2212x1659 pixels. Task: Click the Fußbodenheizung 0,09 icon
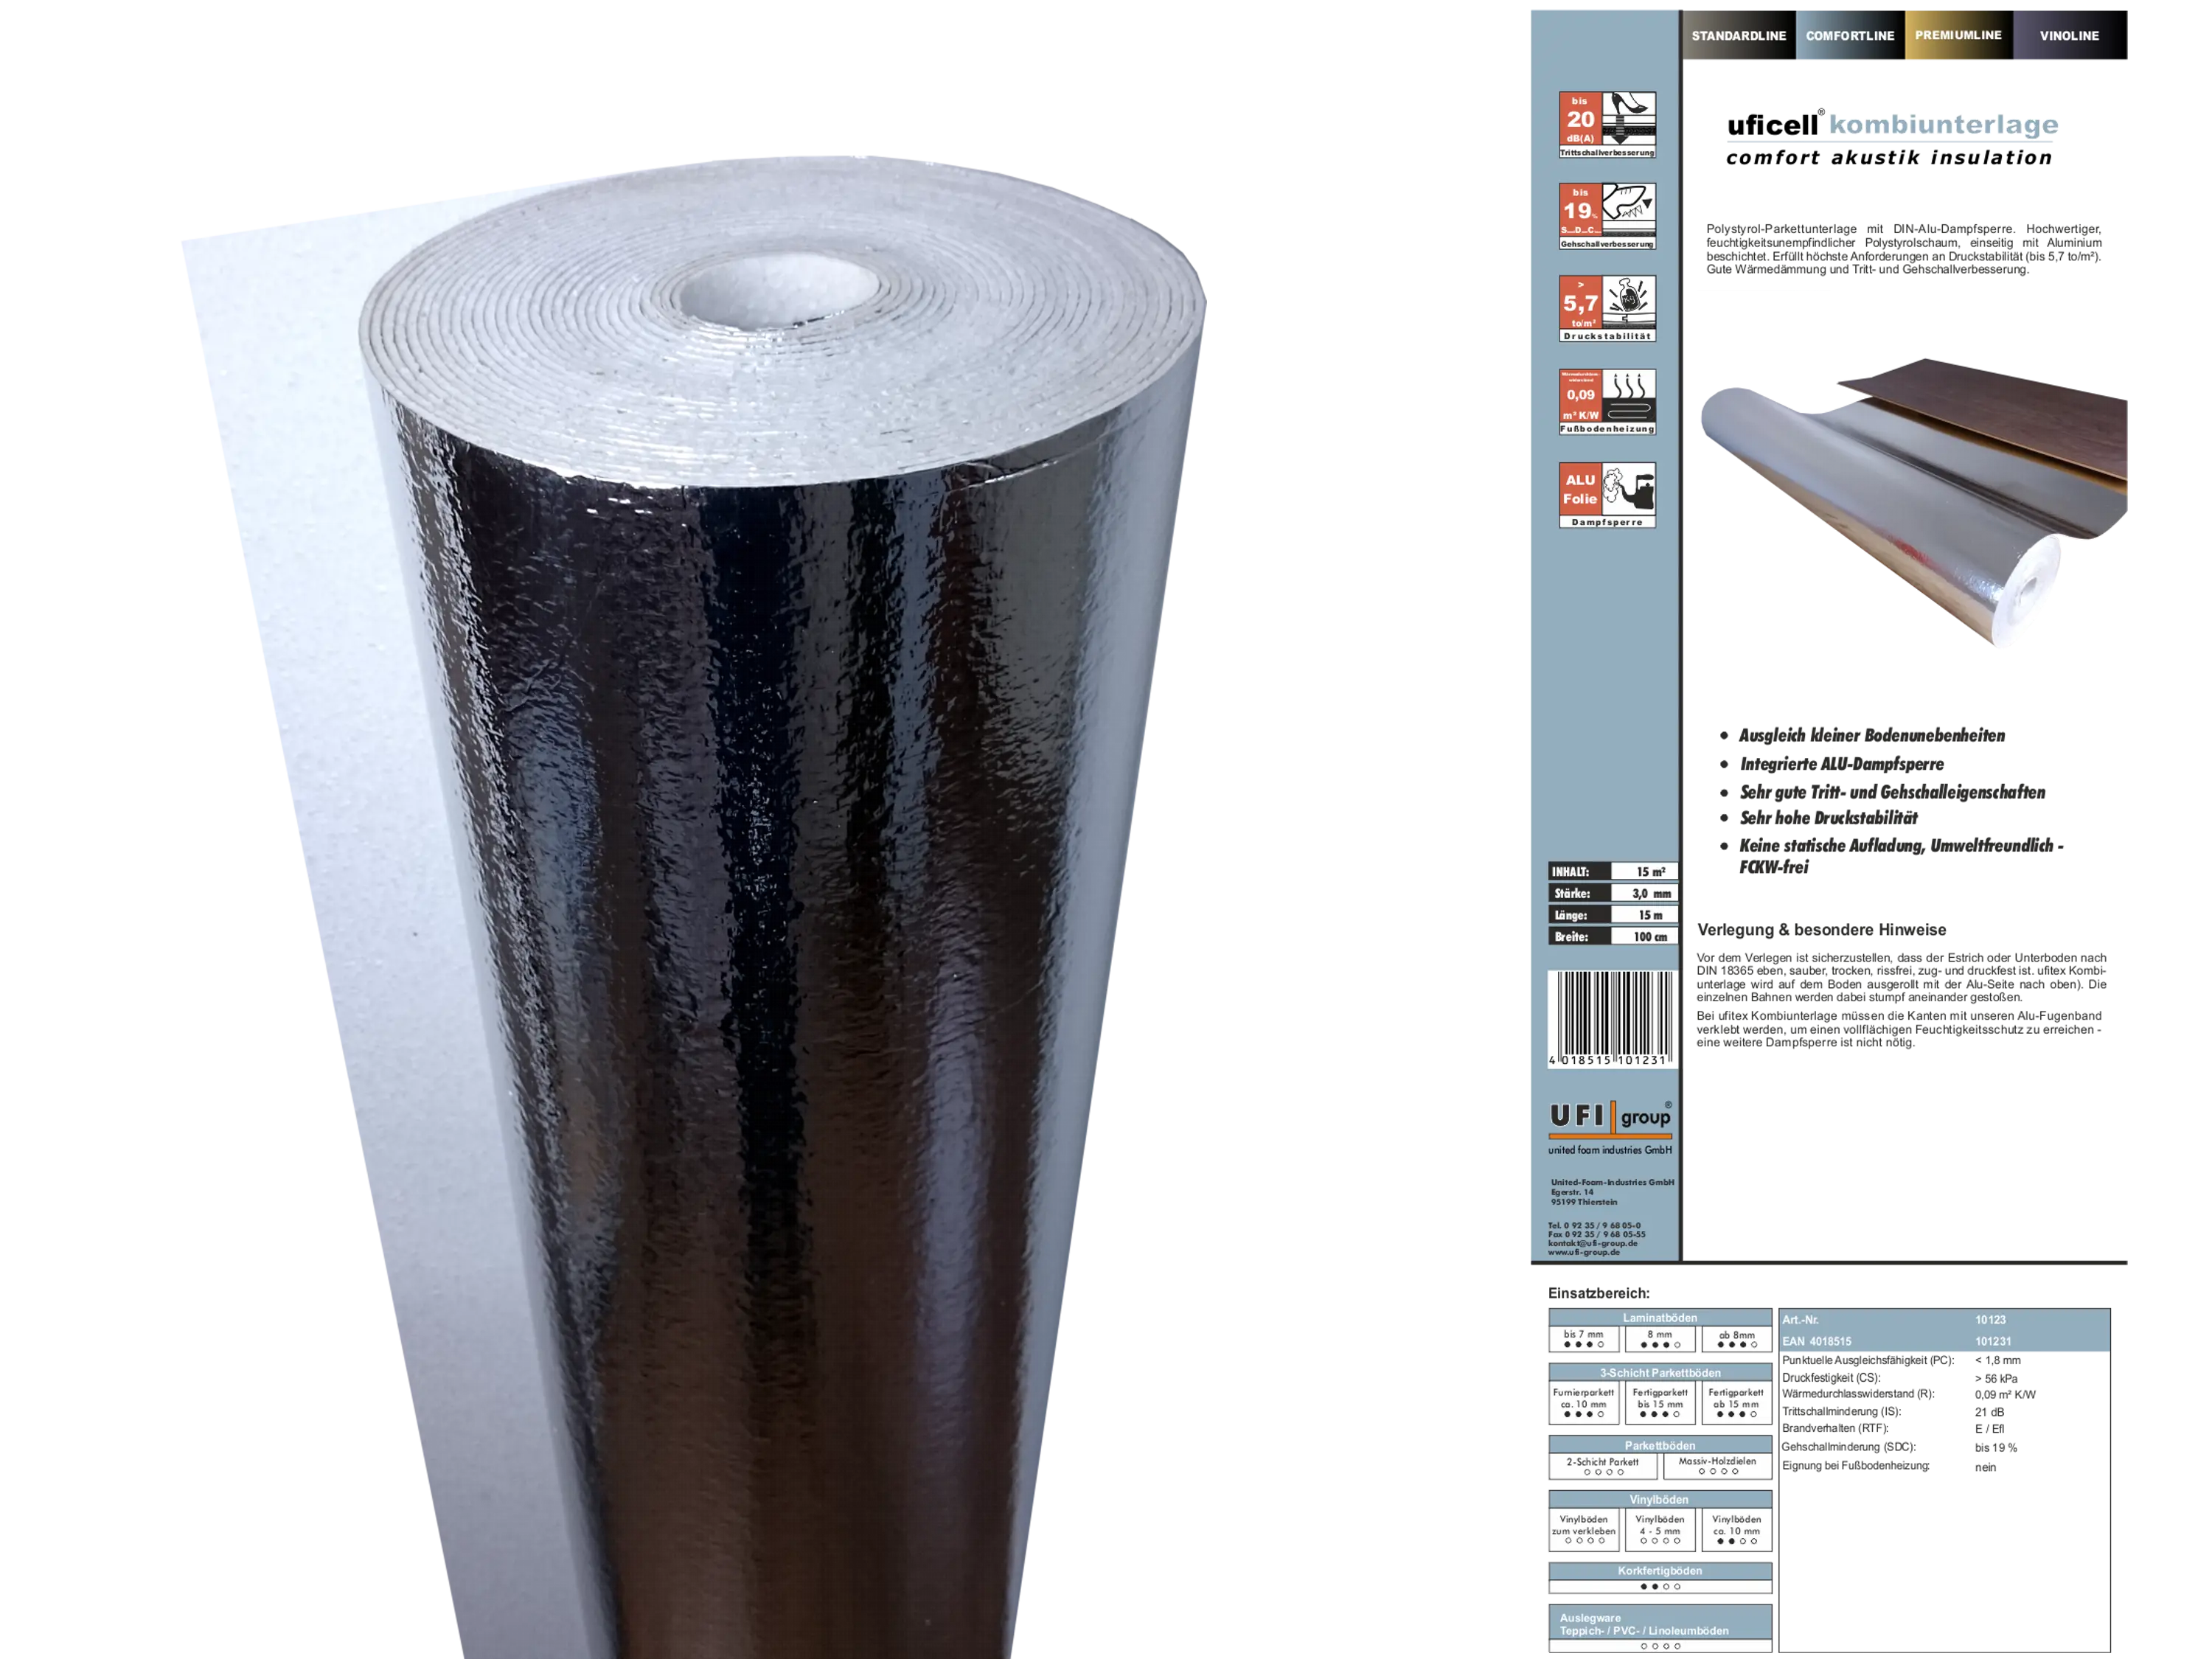[x=1607, y=401]
